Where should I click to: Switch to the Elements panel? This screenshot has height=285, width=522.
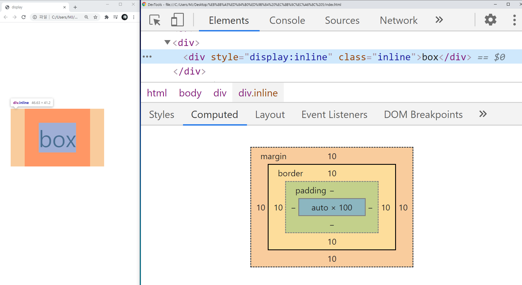(x=229, y=20)
